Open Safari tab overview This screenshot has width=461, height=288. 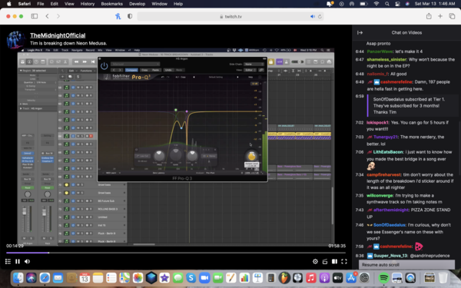tap(452, 16)
